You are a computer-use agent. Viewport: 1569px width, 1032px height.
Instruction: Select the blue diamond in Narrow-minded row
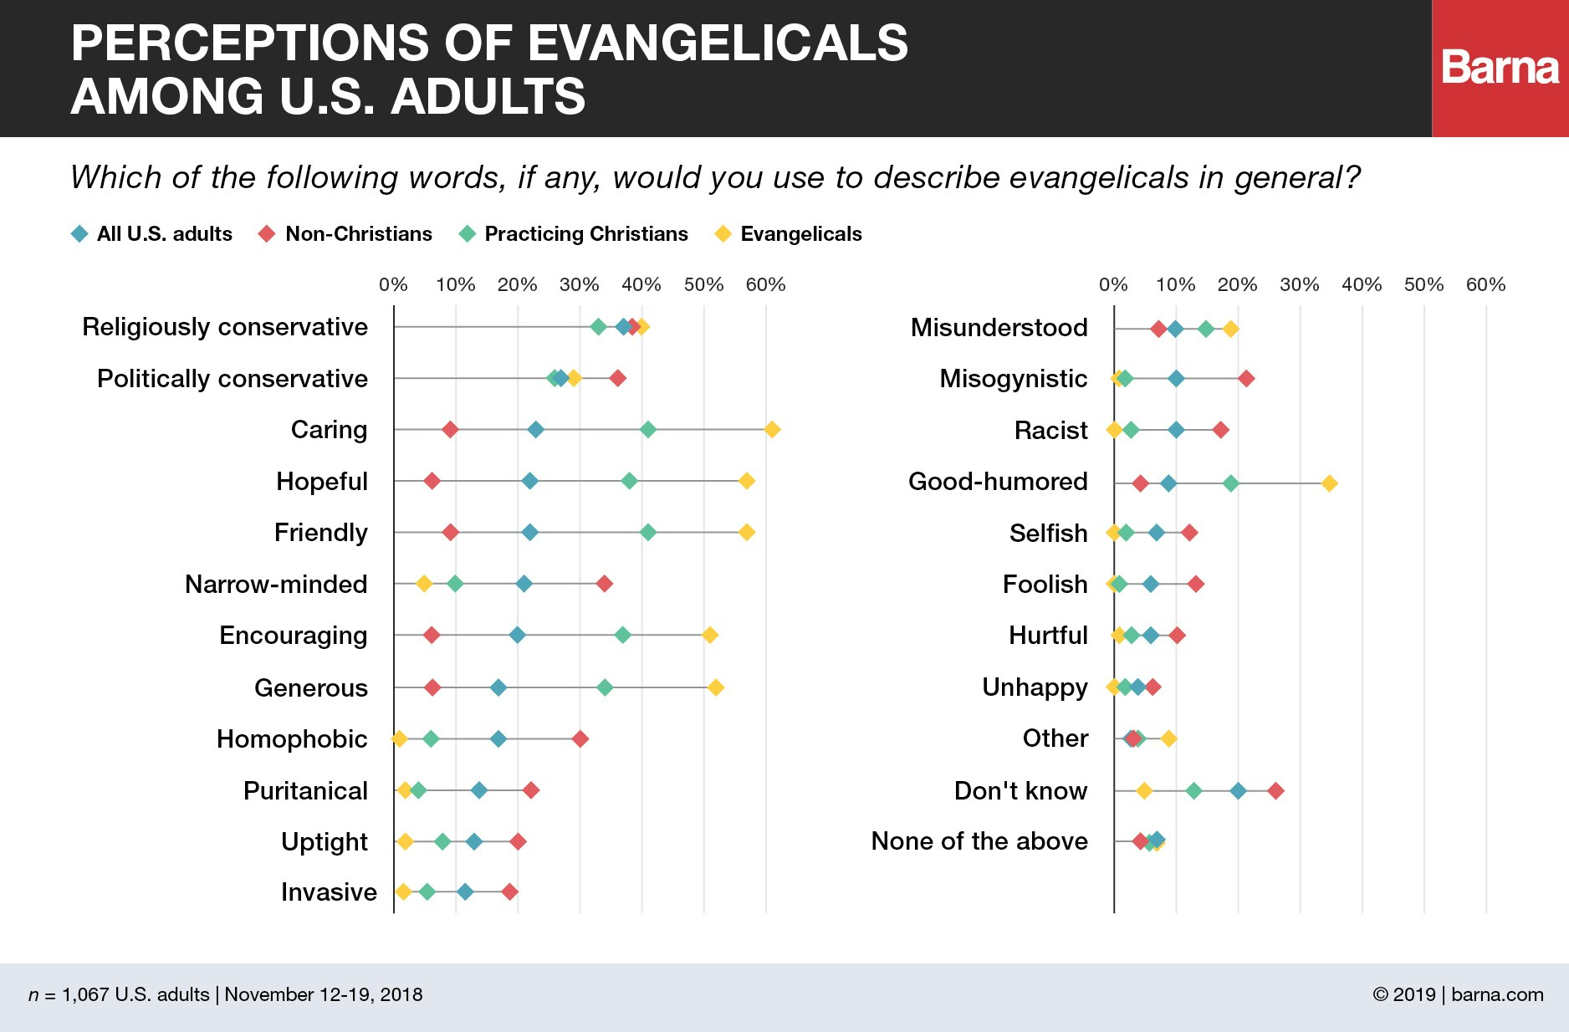[x=524, y=584]
